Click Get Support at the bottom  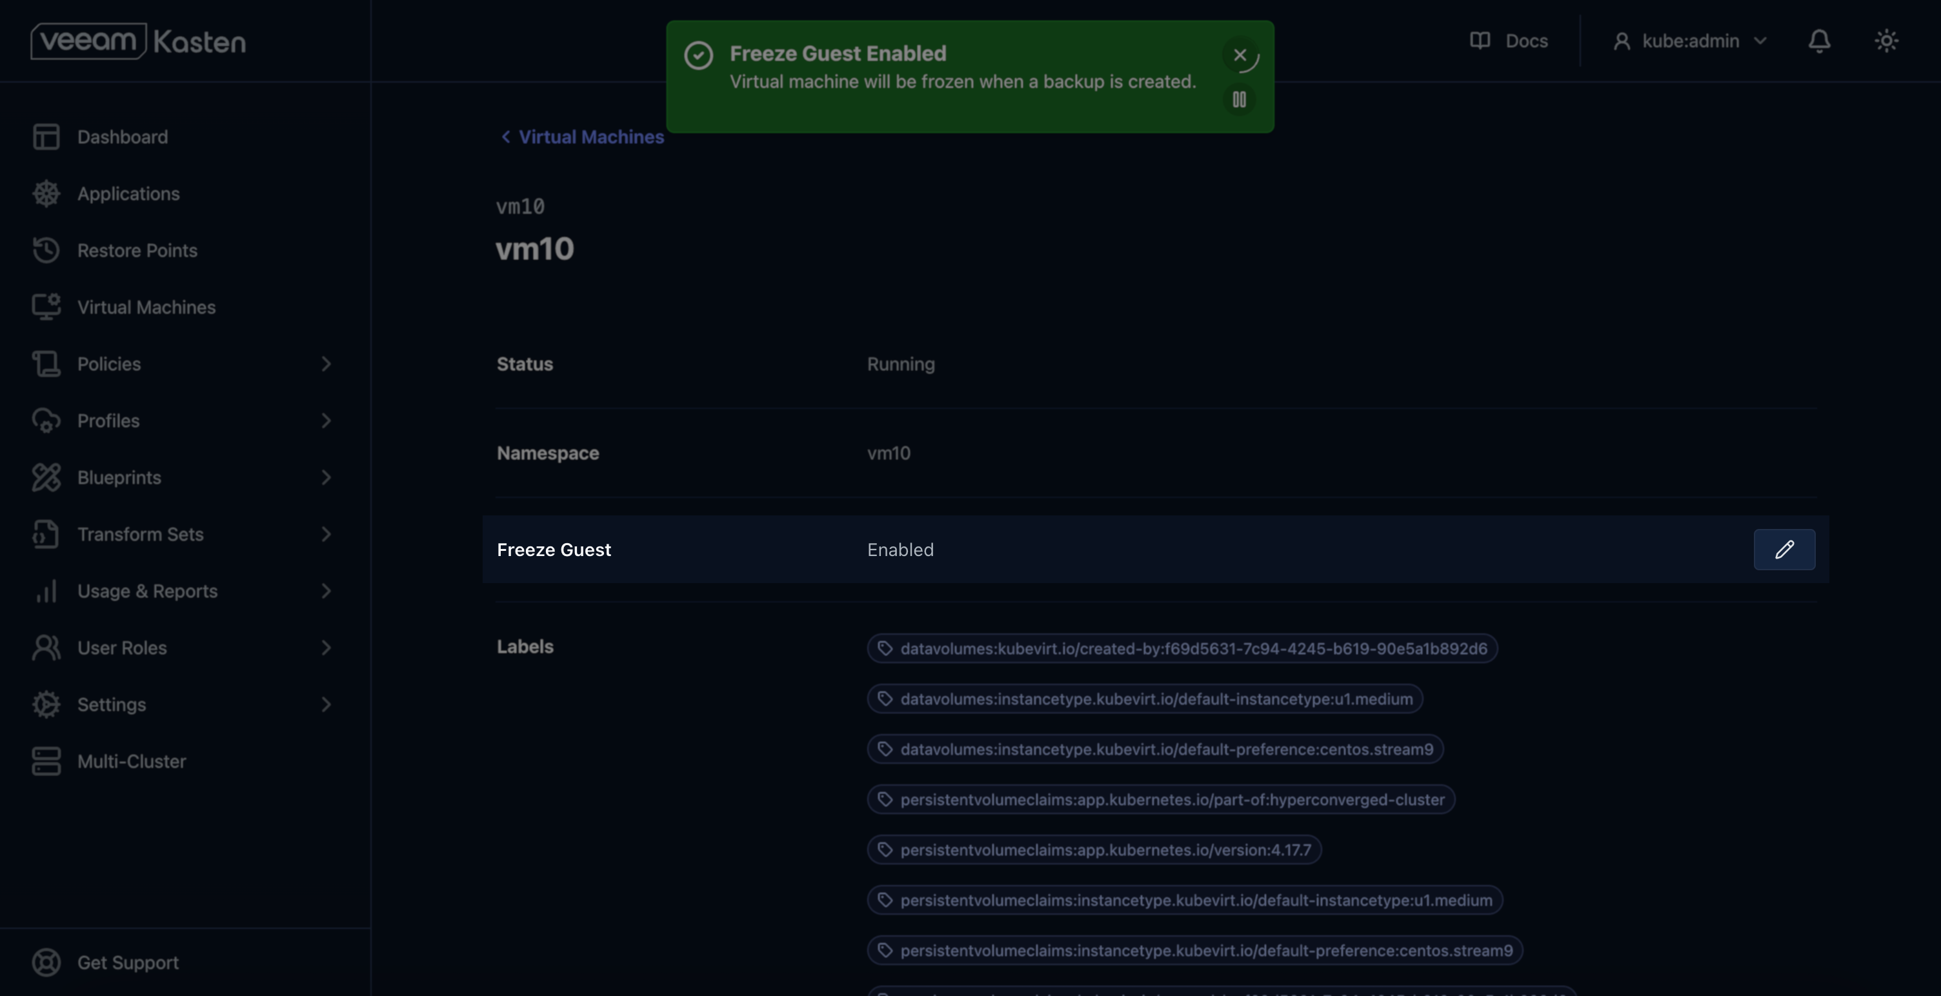[x=127, y=962]
